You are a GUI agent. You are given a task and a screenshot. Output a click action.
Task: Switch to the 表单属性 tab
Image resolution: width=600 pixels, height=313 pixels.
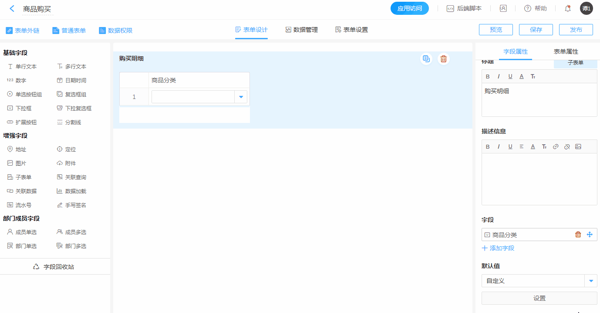click(x=566, y=51)
